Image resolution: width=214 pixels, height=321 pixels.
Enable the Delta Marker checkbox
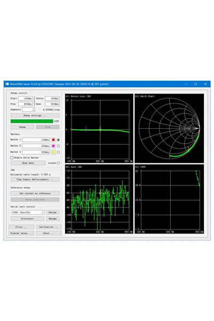click(12, 158)
